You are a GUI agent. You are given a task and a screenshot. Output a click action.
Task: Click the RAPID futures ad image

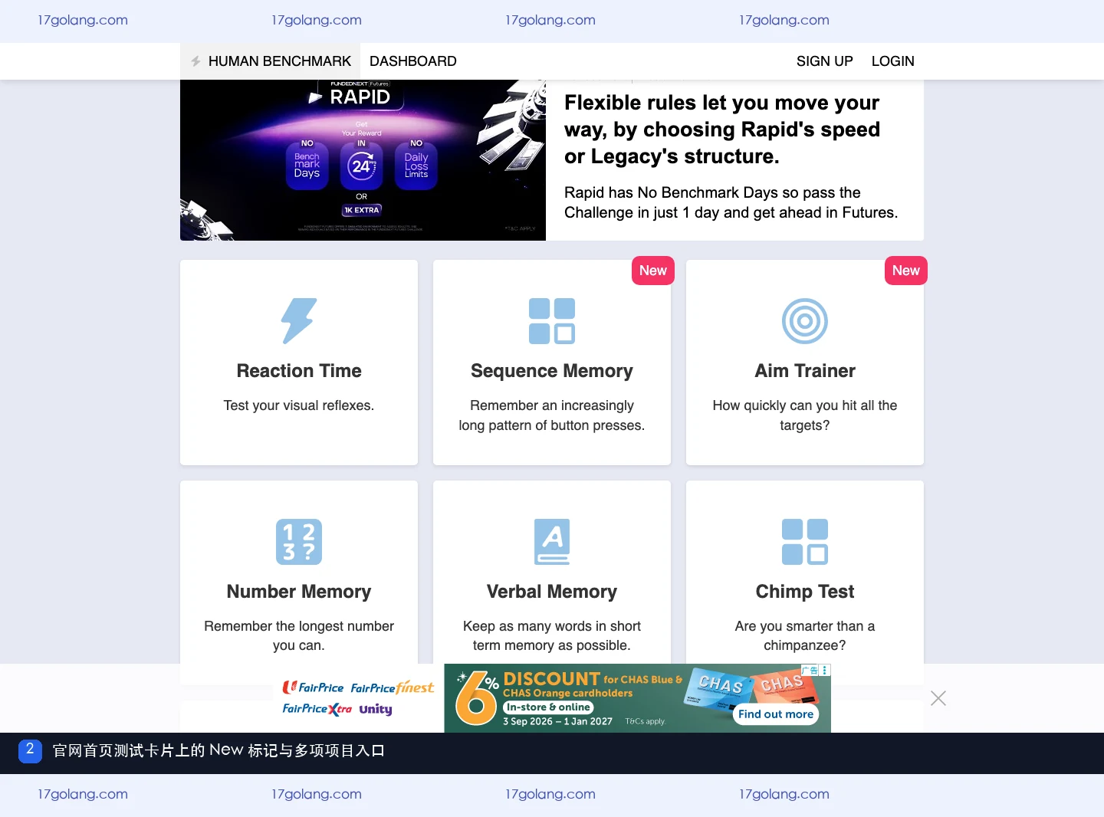(x=363, y=160)
